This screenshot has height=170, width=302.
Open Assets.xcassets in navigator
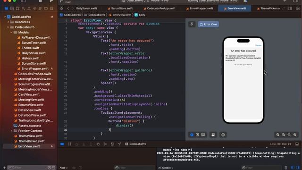point(29,126)
